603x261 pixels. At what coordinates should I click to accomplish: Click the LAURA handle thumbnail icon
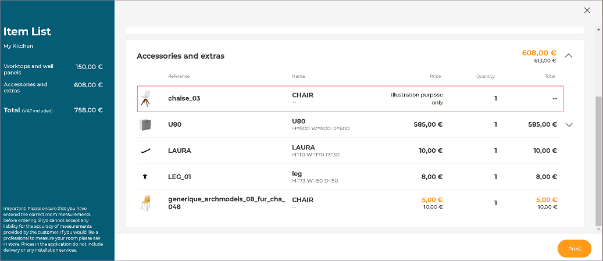point(145,151)
